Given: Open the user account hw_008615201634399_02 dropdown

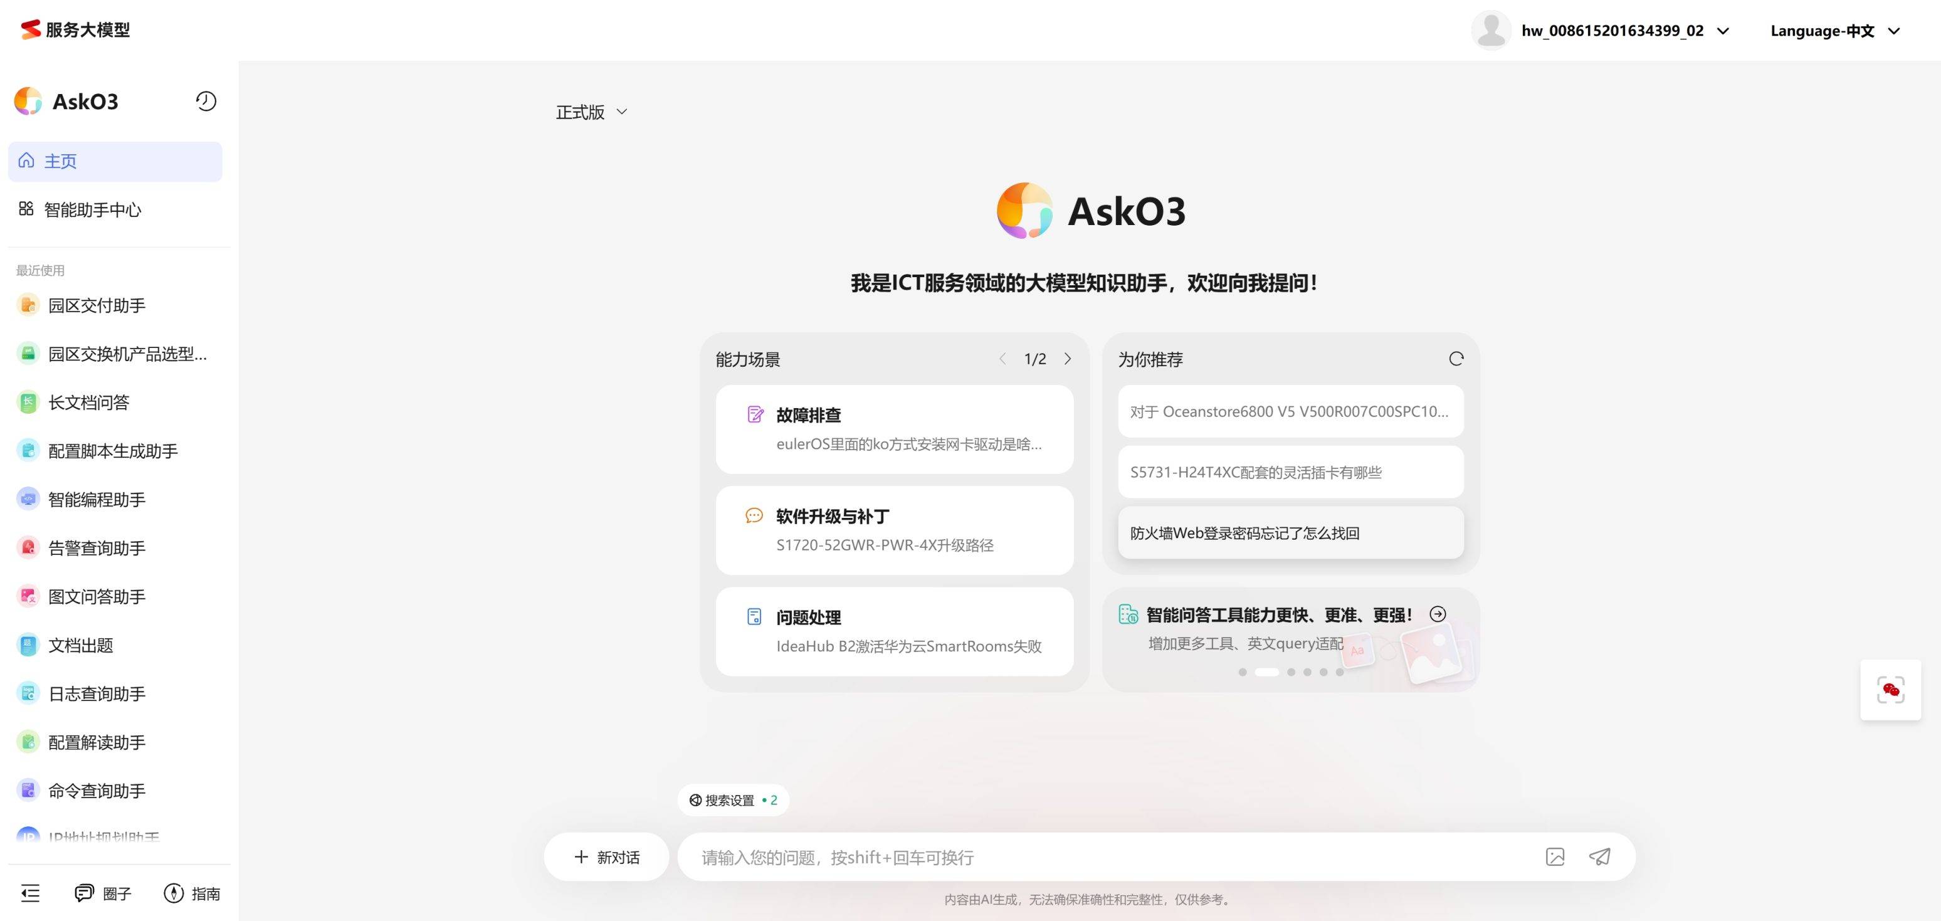Looking at the screenshot, I should (x=1612, y=31).
